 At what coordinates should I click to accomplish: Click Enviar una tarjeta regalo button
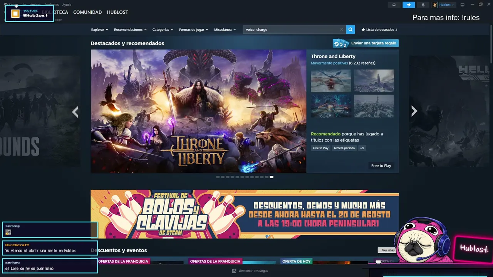(x=366, y=43)
